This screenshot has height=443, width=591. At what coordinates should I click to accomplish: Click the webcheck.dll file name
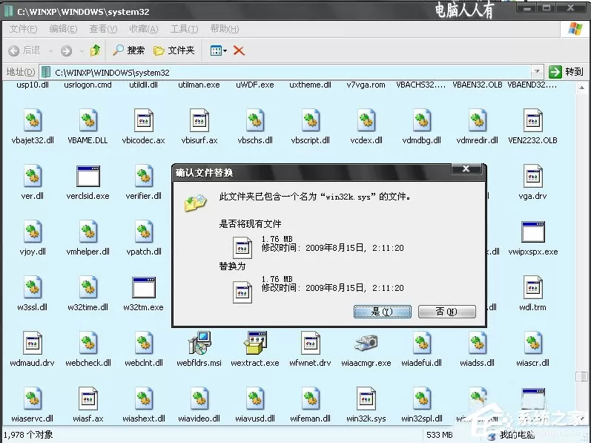88,363
